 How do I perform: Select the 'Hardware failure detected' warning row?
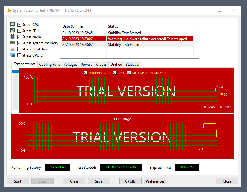(128, 39)
